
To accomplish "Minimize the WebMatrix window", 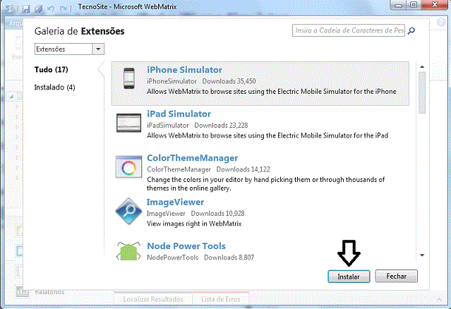I will tap(398, 5).
